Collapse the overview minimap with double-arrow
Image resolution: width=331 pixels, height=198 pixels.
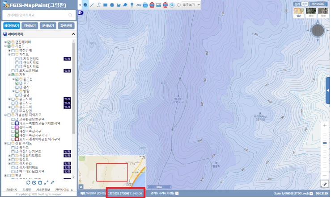coord(81,187)
